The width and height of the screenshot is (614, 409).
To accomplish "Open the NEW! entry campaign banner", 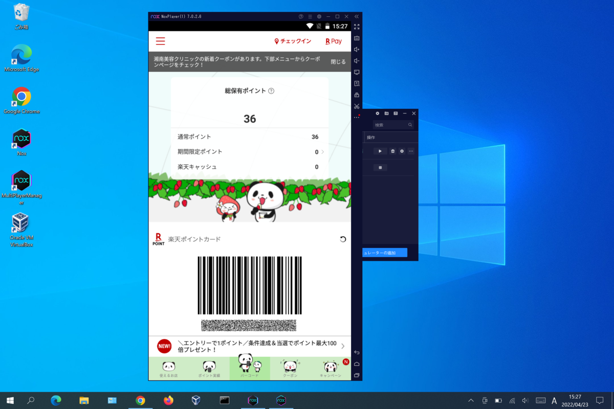I will click(250, 346).
